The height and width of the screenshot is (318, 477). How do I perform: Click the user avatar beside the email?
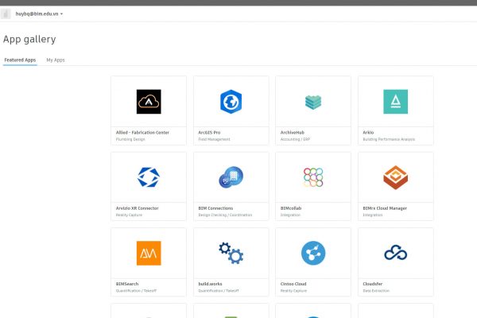7,14
